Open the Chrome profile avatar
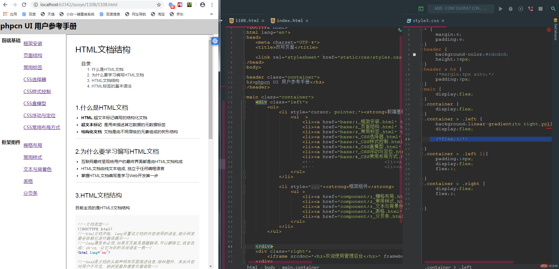The image size is (559, 269). [x=203, y=5]
